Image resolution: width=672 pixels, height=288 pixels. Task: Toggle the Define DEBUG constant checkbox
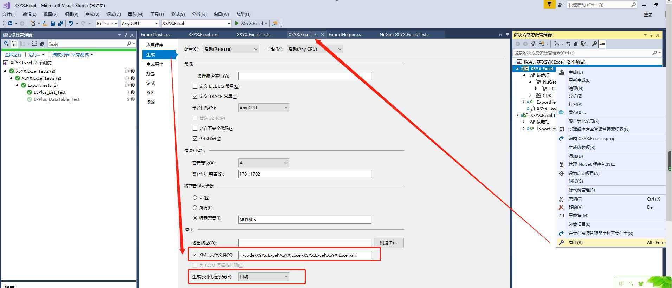[x=195, y=86]
